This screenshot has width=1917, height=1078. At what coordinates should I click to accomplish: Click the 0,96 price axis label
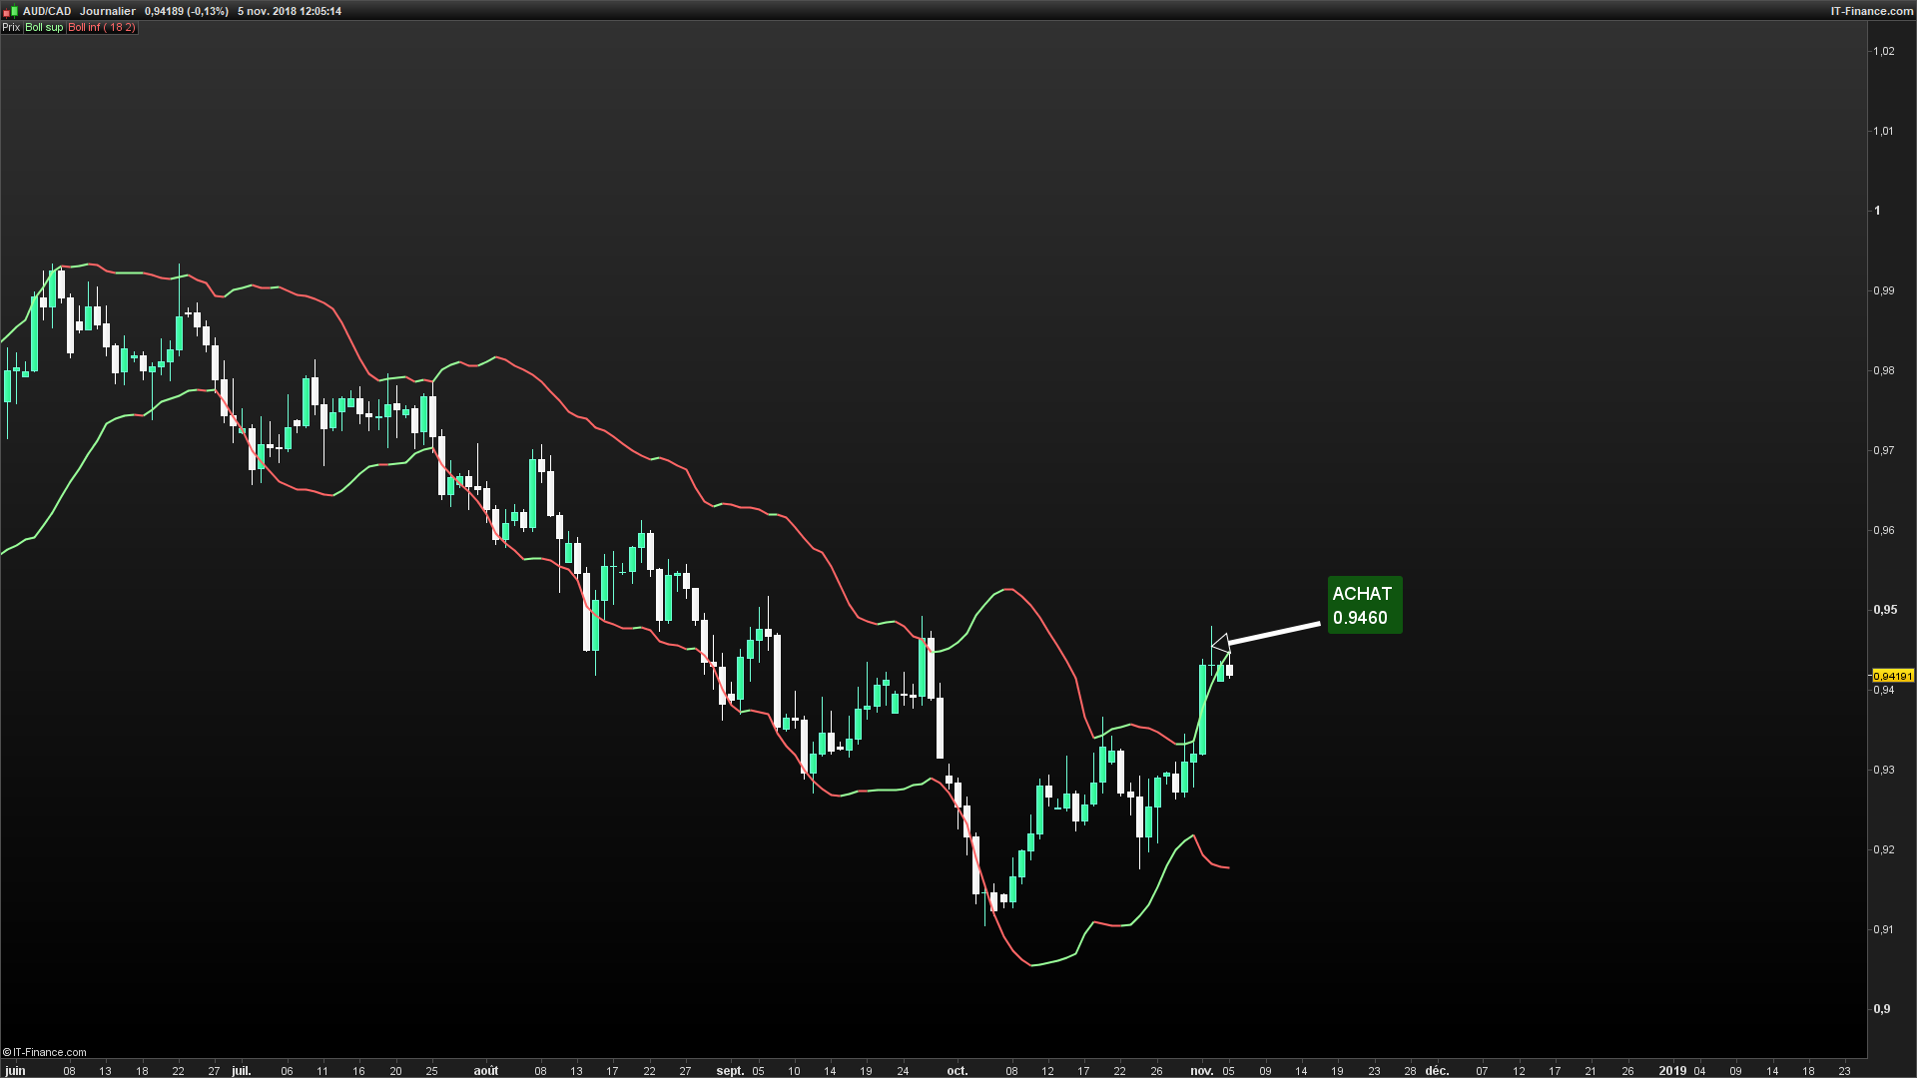(x=1884, y=530)
